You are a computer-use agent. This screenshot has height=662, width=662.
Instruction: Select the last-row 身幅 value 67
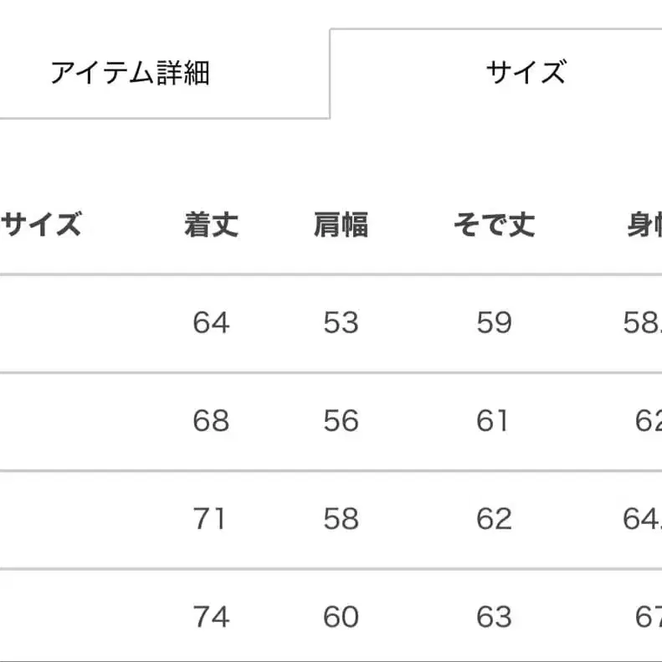pos(648,617)
